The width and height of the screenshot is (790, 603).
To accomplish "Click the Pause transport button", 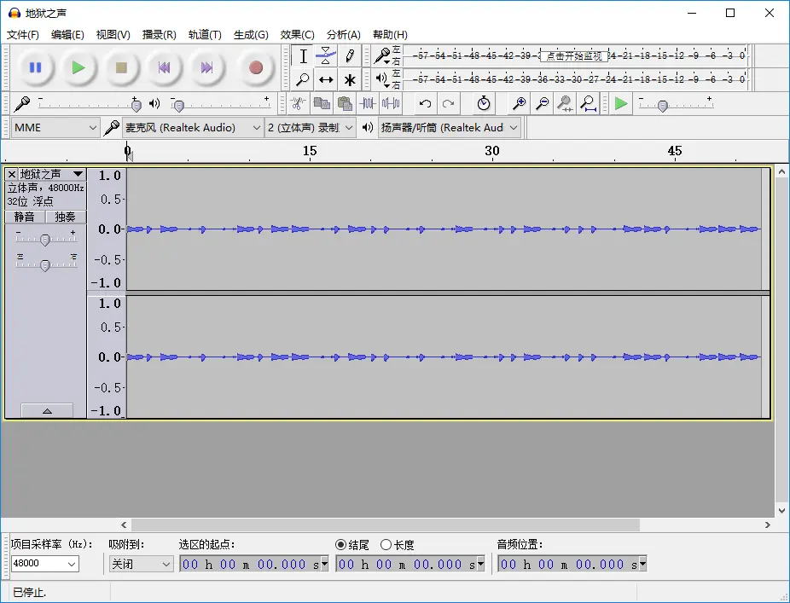I will click(x=35, y=67).
